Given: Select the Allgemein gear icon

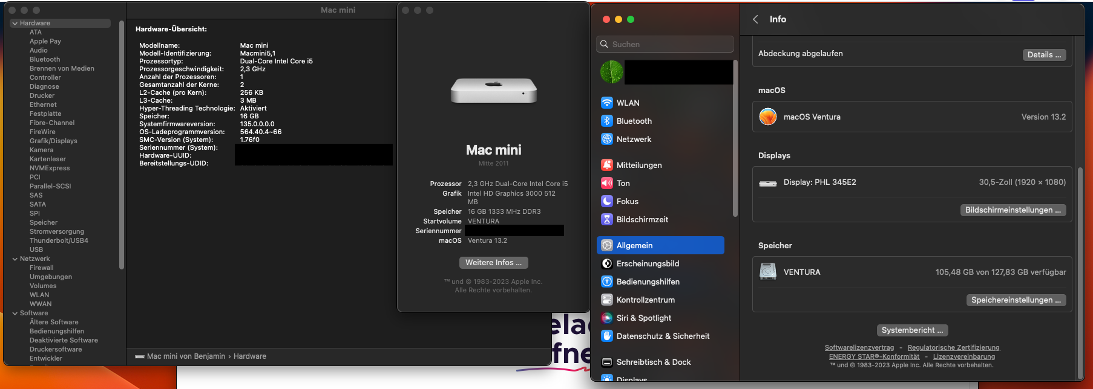Looking at the screenshot, I should coord(606,245).
